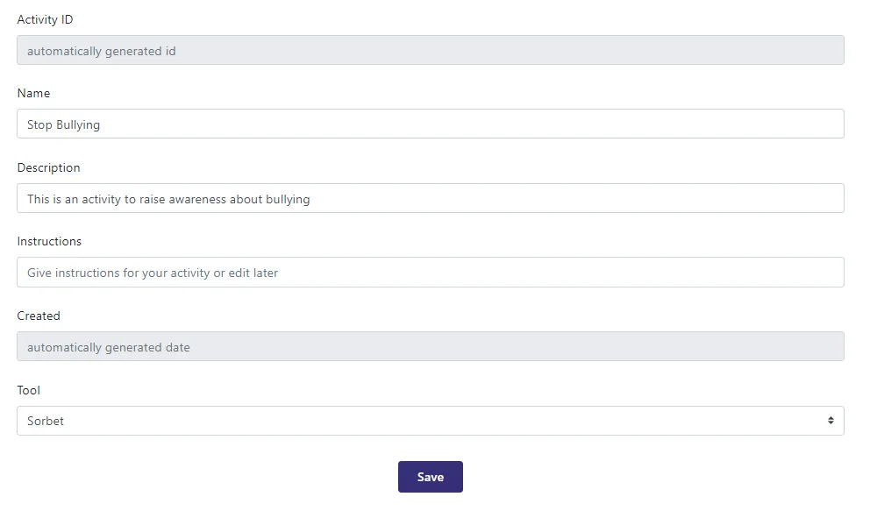Click the Instructions placeholder field
This screenshot has width=870, height=518.
click(x=430, y=272)
